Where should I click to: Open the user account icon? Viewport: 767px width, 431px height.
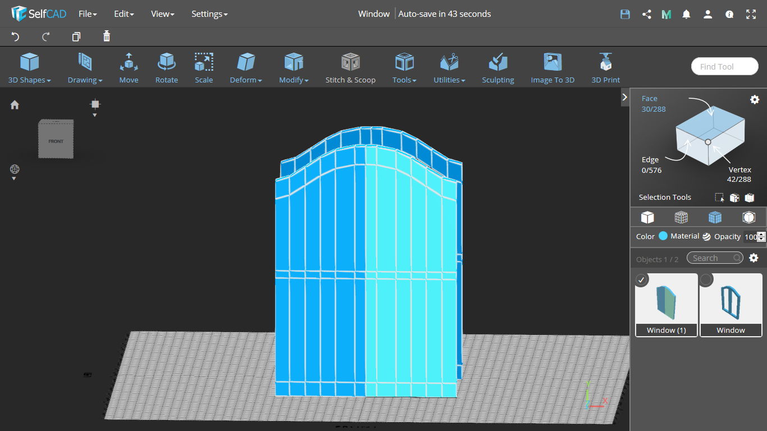(x=708, y=15)
